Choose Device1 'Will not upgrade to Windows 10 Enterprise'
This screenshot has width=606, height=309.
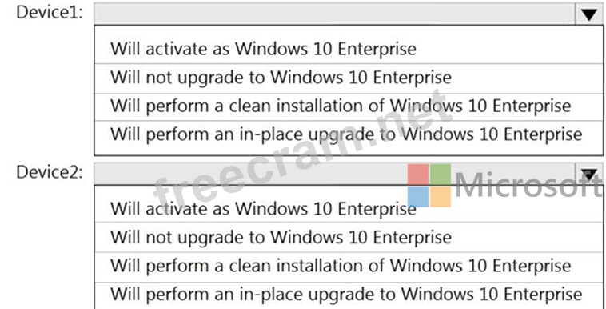pyautogui.click(x=349, y=78)
